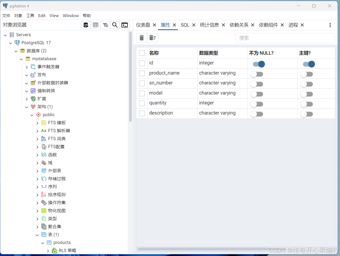Check the checkbox for product_name row

[142, 73]
